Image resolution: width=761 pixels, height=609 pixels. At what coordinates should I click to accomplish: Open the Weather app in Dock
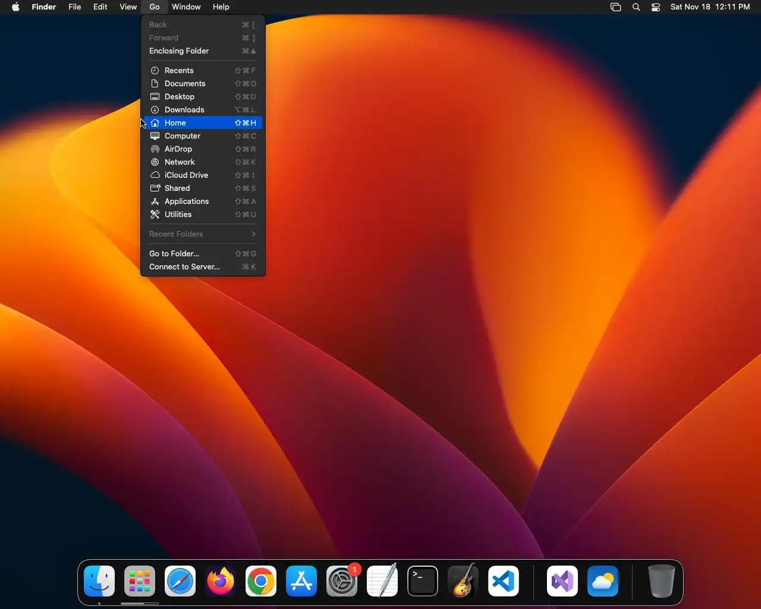[603, 581]
